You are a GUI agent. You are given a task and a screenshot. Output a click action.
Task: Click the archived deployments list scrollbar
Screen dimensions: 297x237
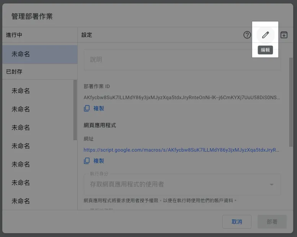pyautogui.click(x=75, y=110)
